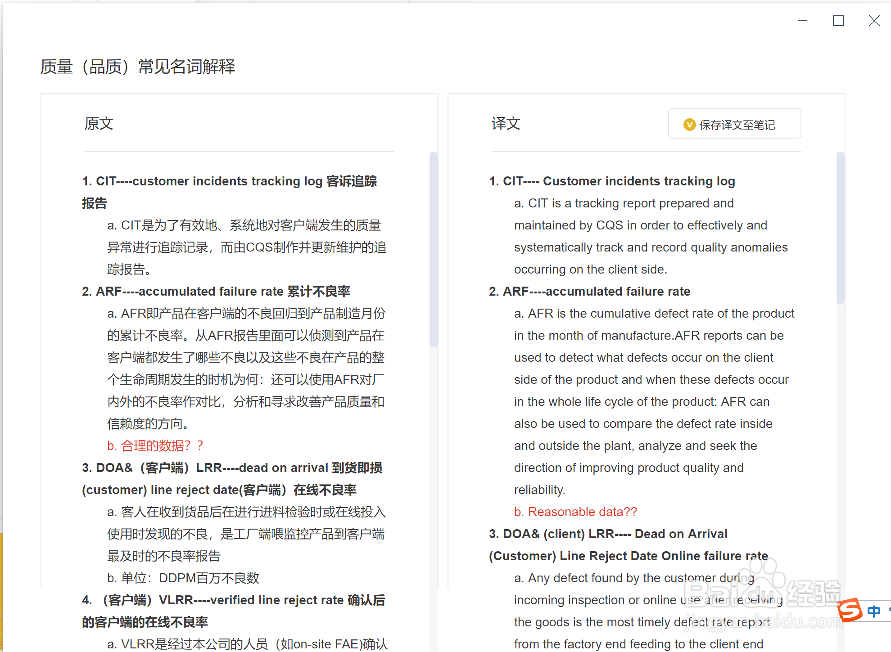Click the red text 合理的数据？？
The width and height of the screenshot is (891, 652).
click(x=155, y=445)
